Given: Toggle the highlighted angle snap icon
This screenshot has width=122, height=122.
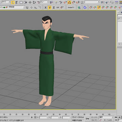Looking at the screenshot, I should point(69,2).
